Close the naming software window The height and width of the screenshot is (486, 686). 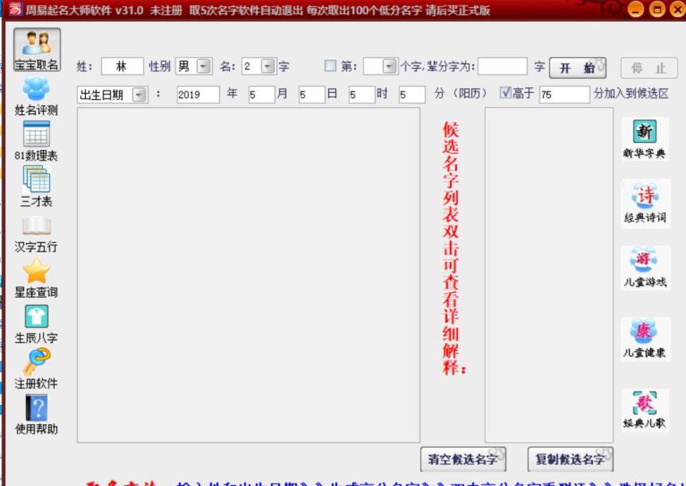point(677,10)
